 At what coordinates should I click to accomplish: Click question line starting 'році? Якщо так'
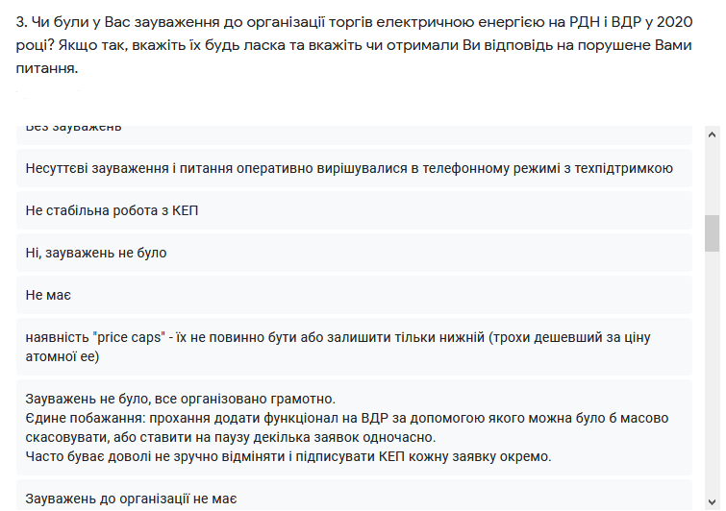(x=354, y=45)
